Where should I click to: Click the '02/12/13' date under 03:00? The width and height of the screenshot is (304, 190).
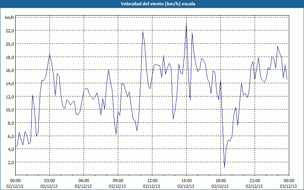49,186
